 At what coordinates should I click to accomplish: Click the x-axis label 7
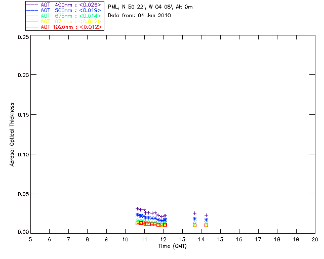[68, 239]
